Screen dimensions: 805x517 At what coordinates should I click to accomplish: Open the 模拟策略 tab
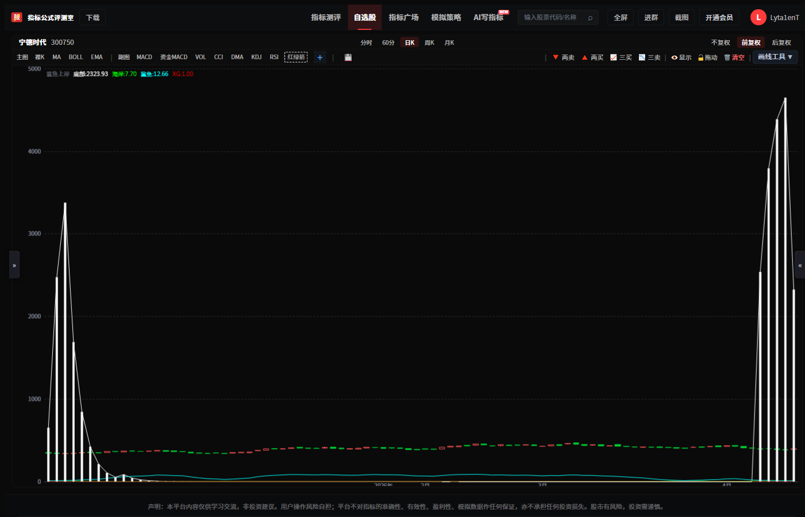coord(446,17)
